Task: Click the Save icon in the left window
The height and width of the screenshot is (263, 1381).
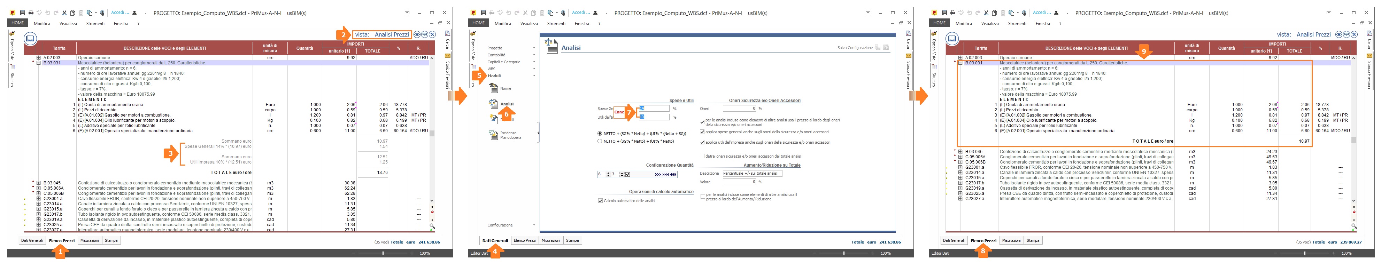Action: (x=23, y=13)
